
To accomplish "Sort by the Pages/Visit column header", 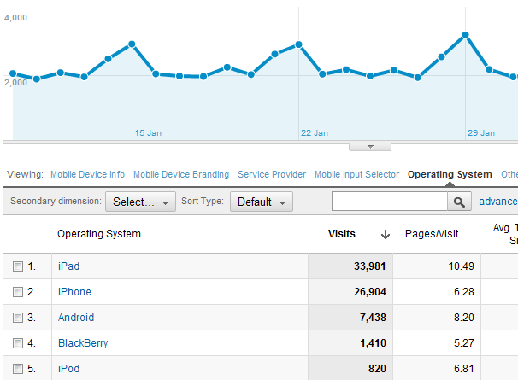I will 432,234.
